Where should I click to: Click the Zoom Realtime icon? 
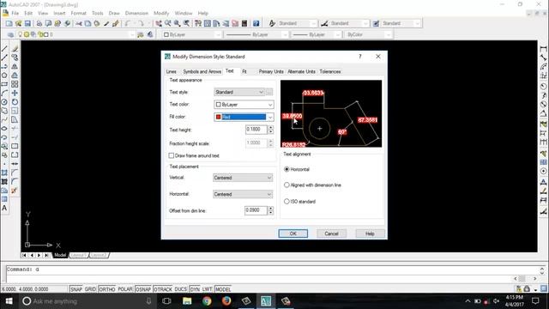tap(168, 23)
